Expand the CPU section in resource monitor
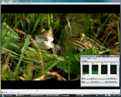The height and width of the screenshot is (97, 121). (117, 78)
